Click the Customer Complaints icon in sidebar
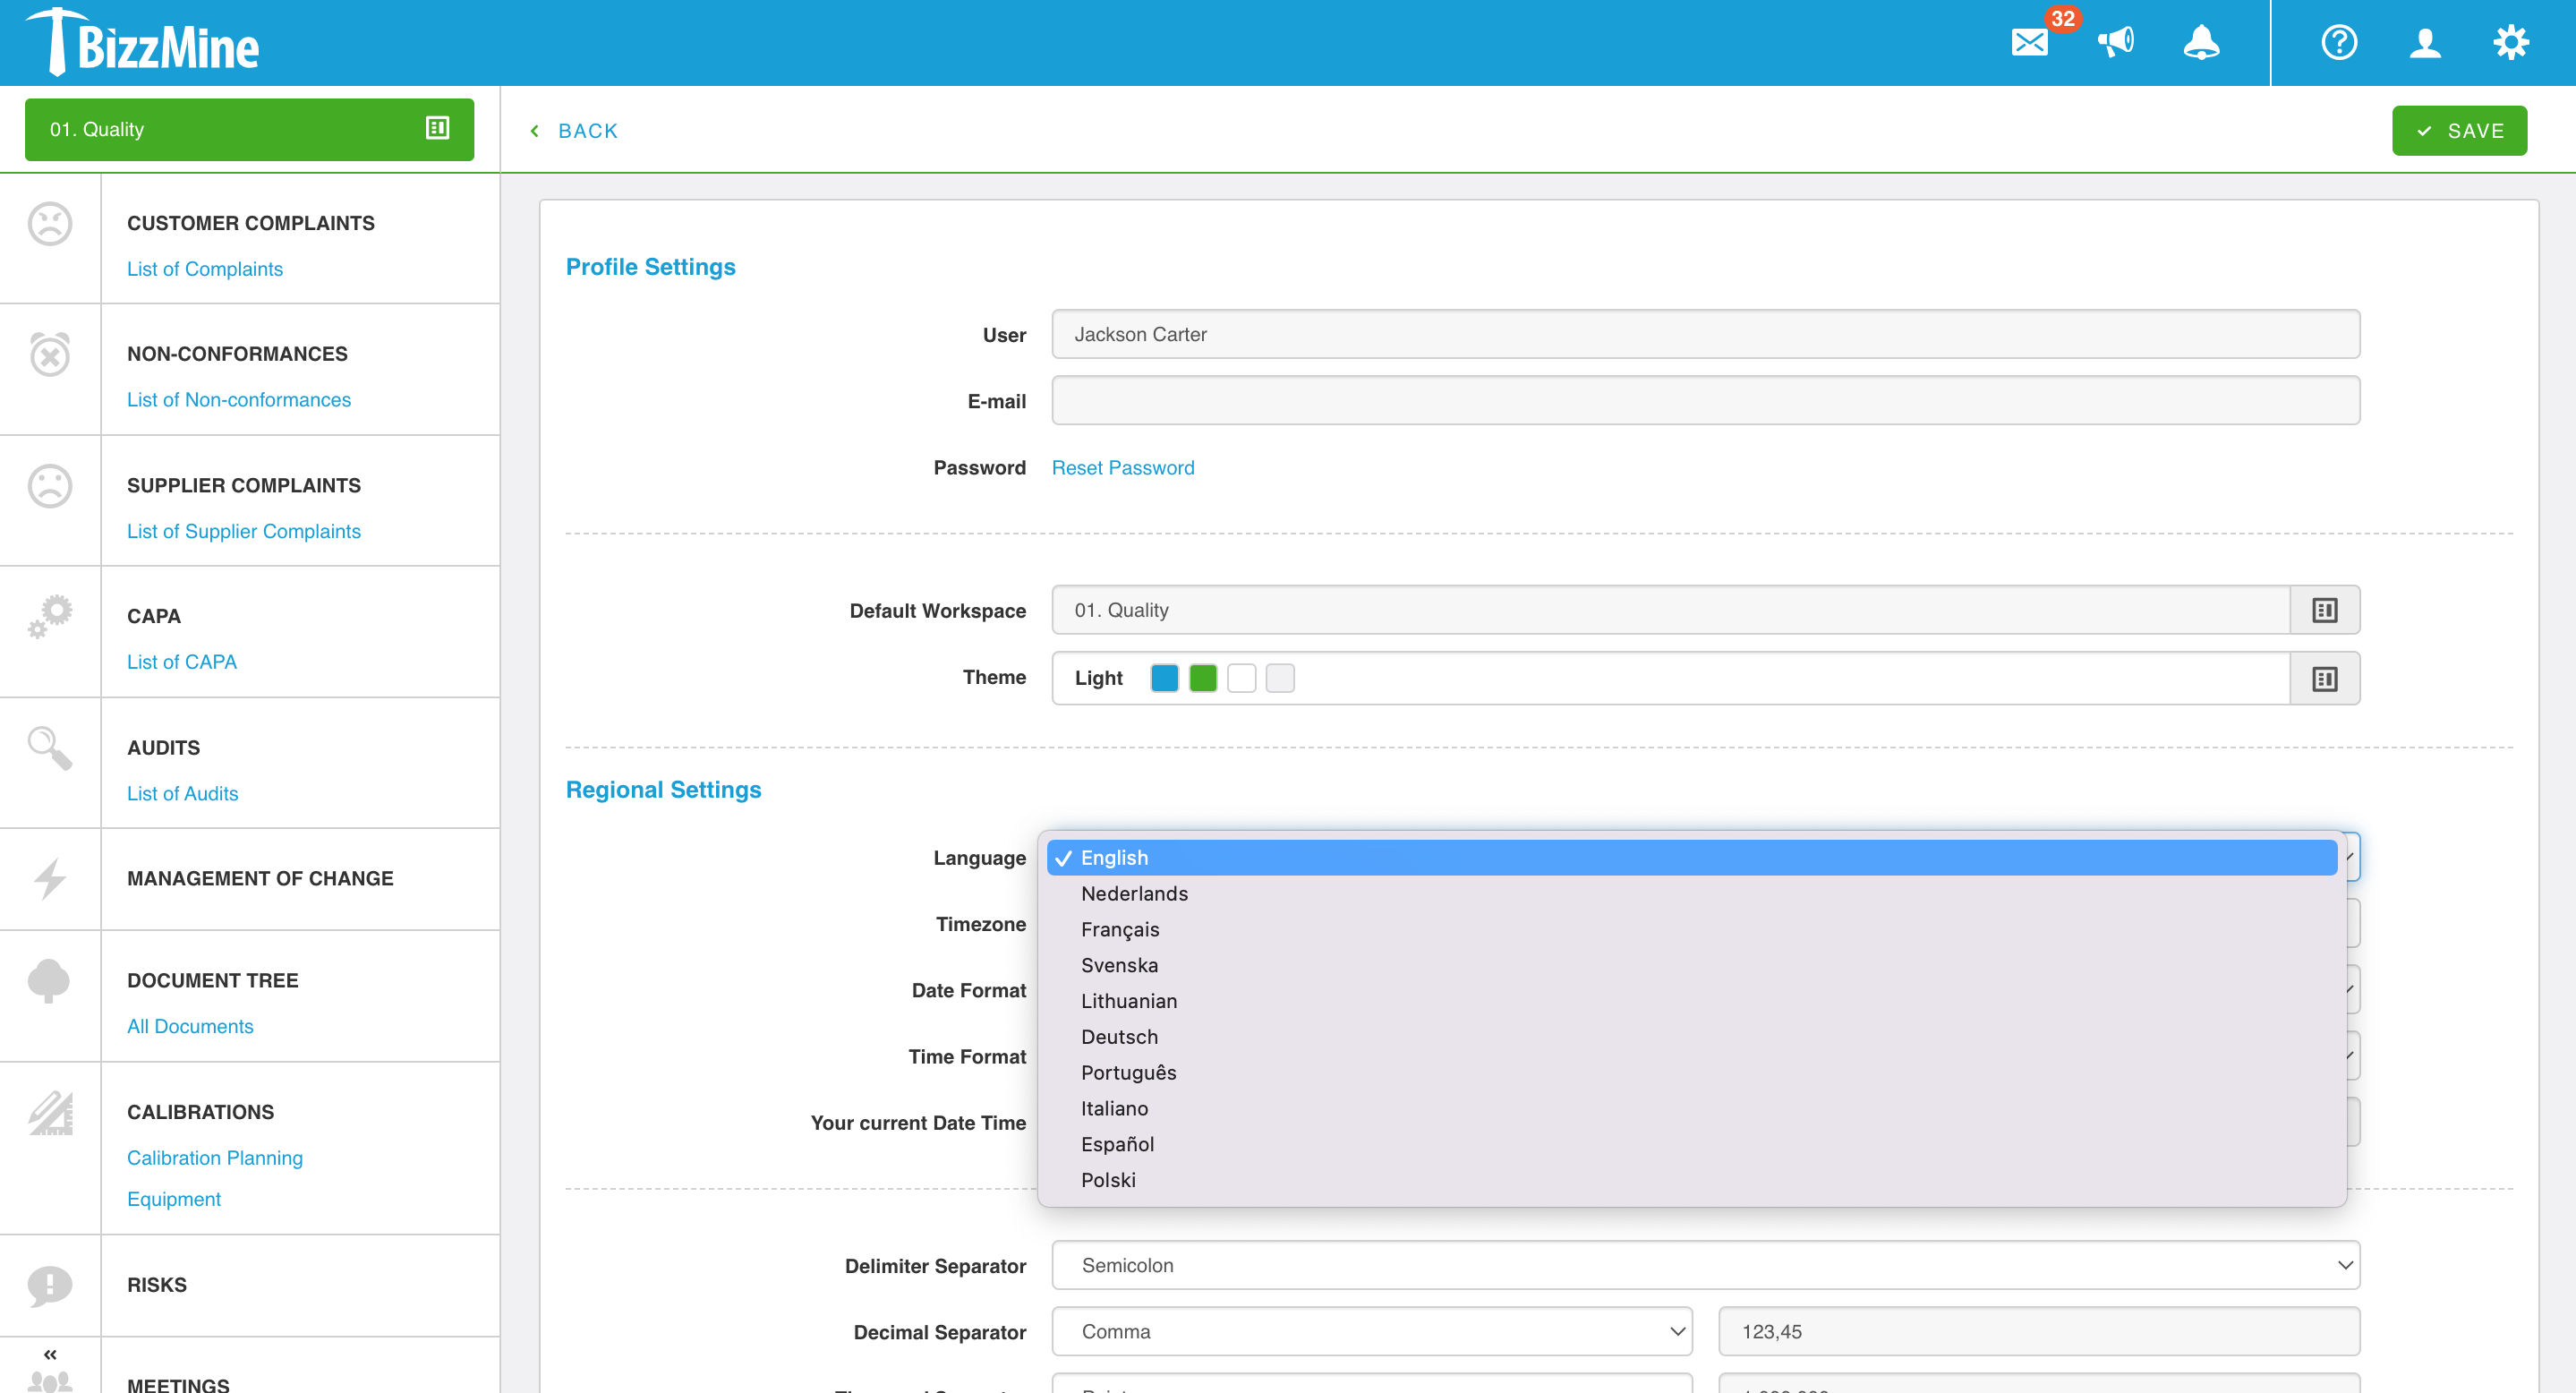Screen dimensions: 2576x1393 50,223
